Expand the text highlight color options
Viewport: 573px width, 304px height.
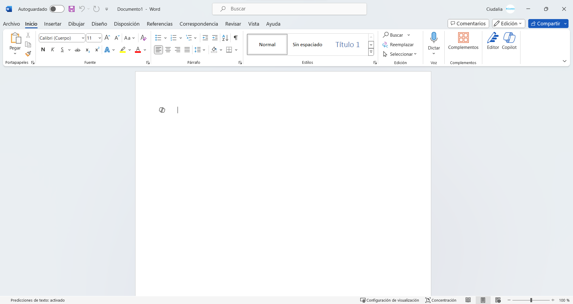[130, 50]
